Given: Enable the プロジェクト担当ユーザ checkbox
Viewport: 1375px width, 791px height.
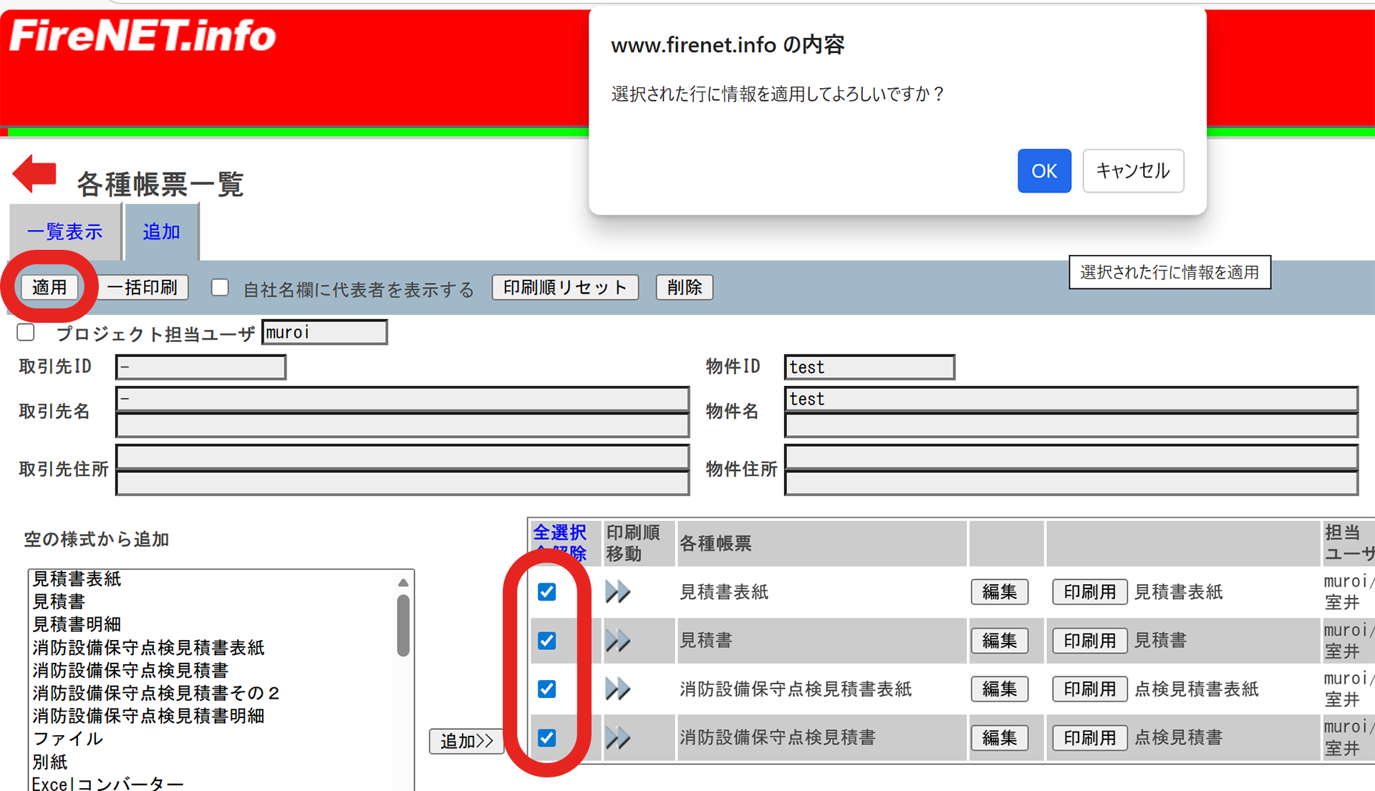Looking at the screenshot, I should pos(25,332).
